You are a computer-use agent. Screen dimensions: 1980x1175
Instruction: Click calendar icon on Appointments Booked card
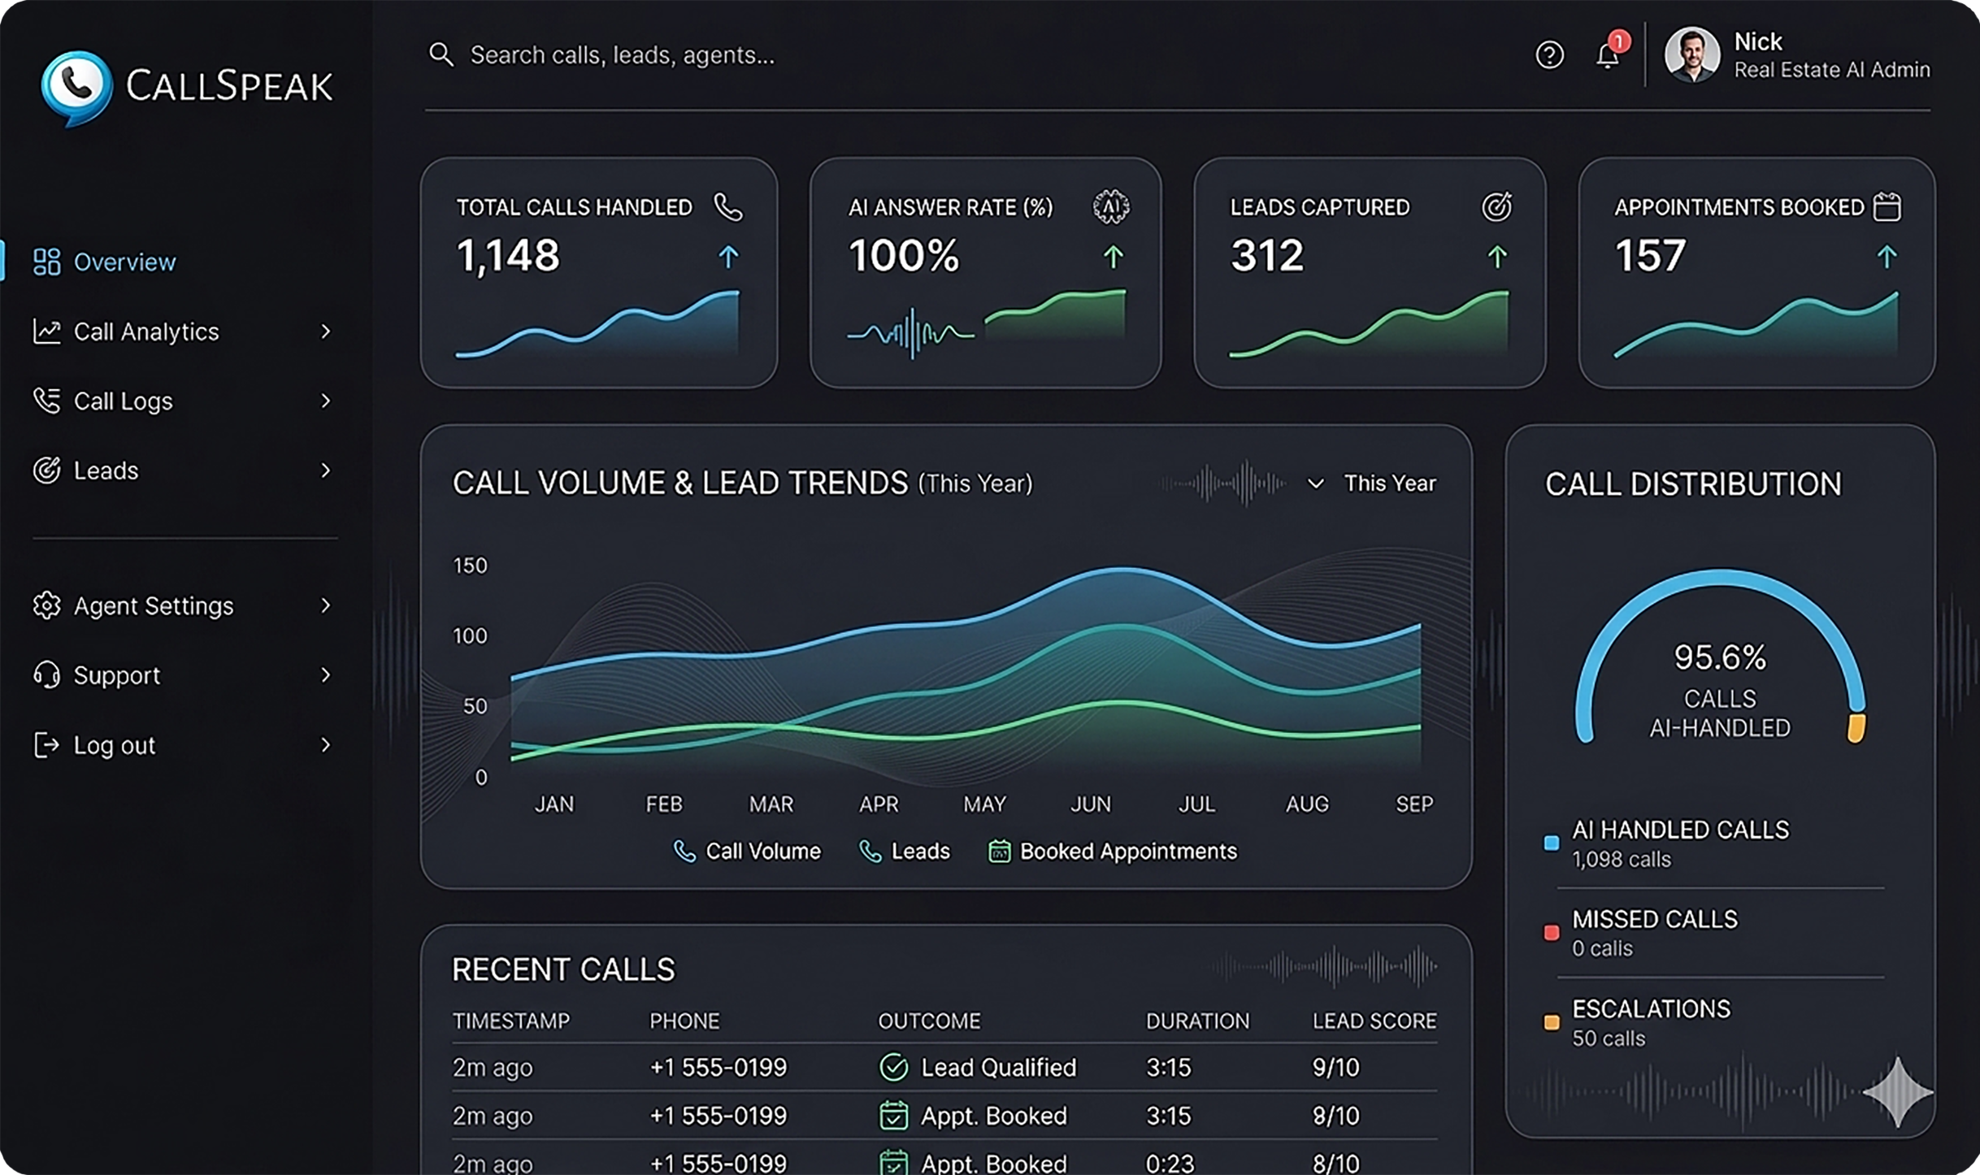1887,207
